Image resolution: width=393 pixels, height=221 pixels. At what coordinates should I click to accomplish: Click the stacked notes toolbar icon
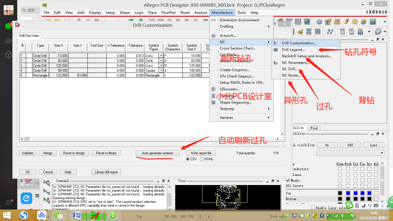click(378, 31)
